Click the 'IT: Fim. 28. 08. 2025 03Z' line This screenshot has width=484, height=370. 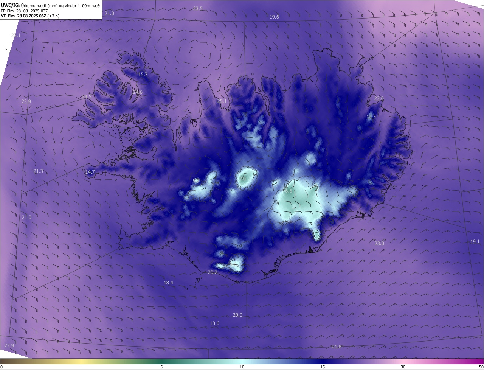pyautogui.click(x=24, y=11)
